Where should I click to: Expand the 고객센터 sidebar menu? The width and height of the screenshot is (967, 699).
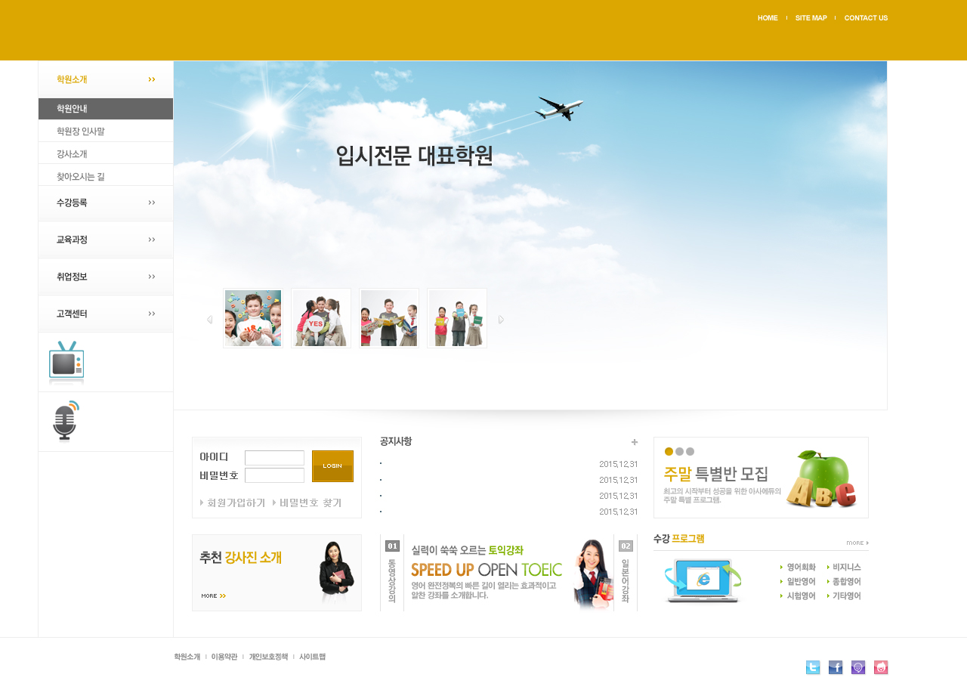(106, 314)
